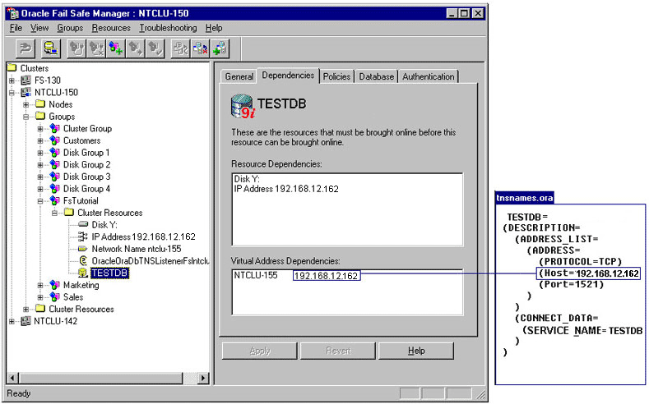Click the Help button below the tabs

tap(416, 351)
